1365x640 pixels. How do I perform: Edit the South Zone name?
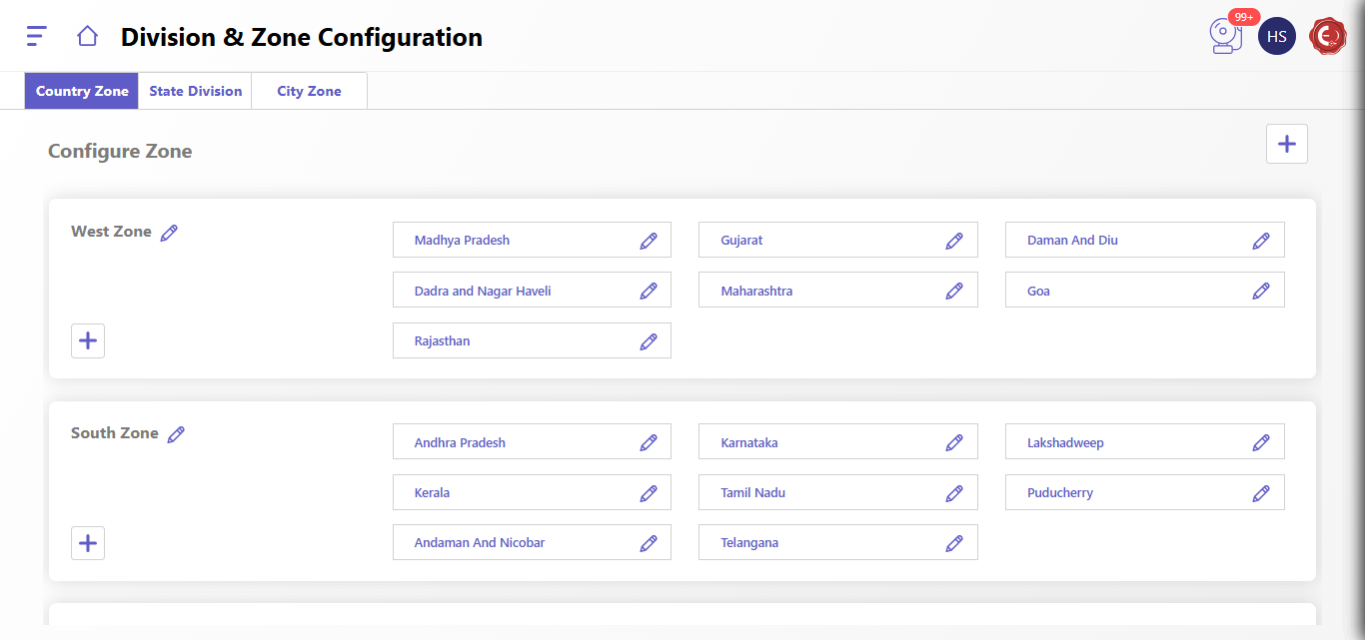176,434
